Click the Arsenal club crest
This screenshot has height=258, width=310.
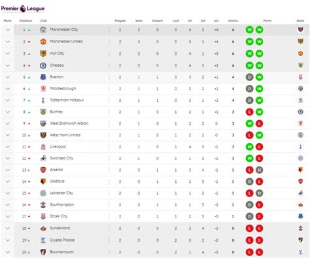(x=43, y=170)
